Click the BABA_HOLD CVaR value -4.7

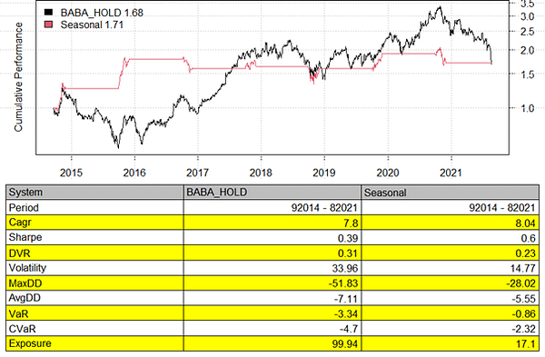tap(349, 329)
